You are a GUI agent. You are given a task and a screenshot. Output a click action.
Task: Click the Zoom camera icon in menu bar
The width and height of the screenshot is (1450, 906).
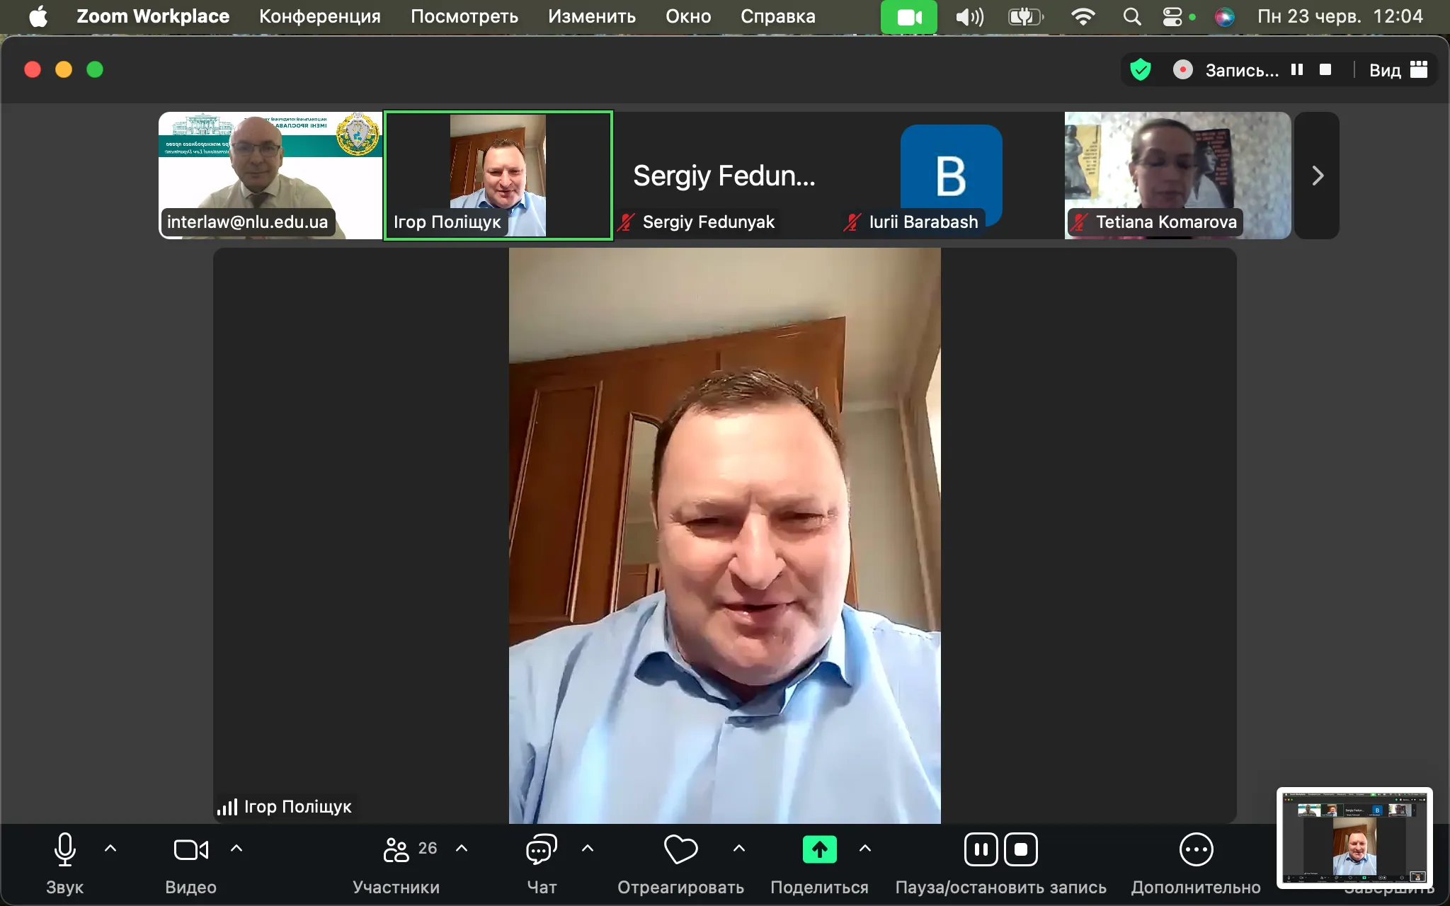908,16
